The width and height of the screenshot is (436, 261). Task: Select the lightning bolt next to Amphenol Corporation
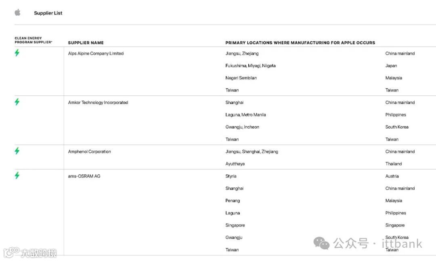pyautogui.click(x=17, y=151)
